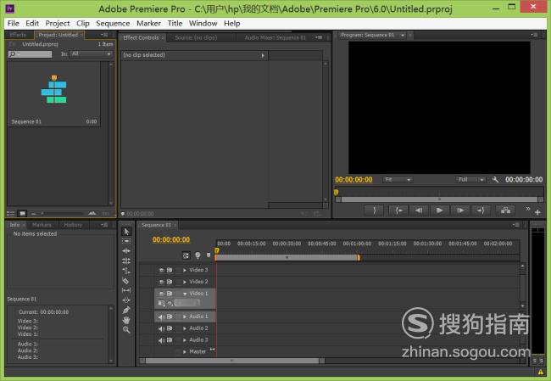Switch Project panel to list view
The height and width of the screenshot is (381, 551).
(x=11, y=214)
